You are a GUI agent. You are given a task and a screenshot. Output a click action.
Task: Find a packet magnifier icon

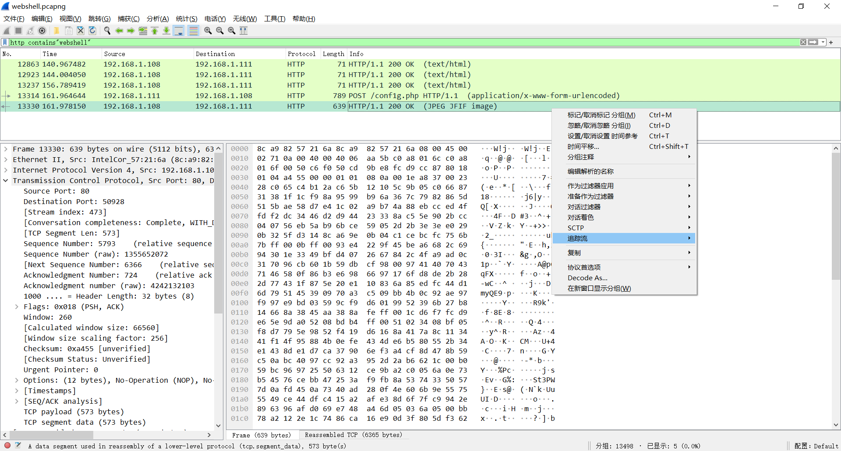point(107,31)
